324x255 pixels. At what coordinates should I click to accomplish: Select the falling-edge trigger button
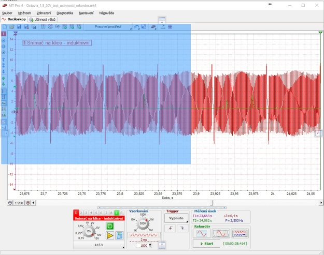182,228
